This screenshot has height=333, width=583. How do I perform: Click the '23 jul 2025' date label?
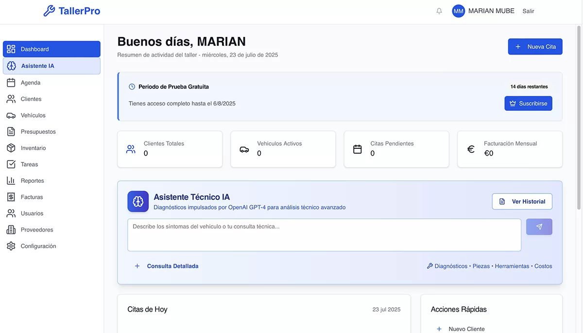(387, 309)
